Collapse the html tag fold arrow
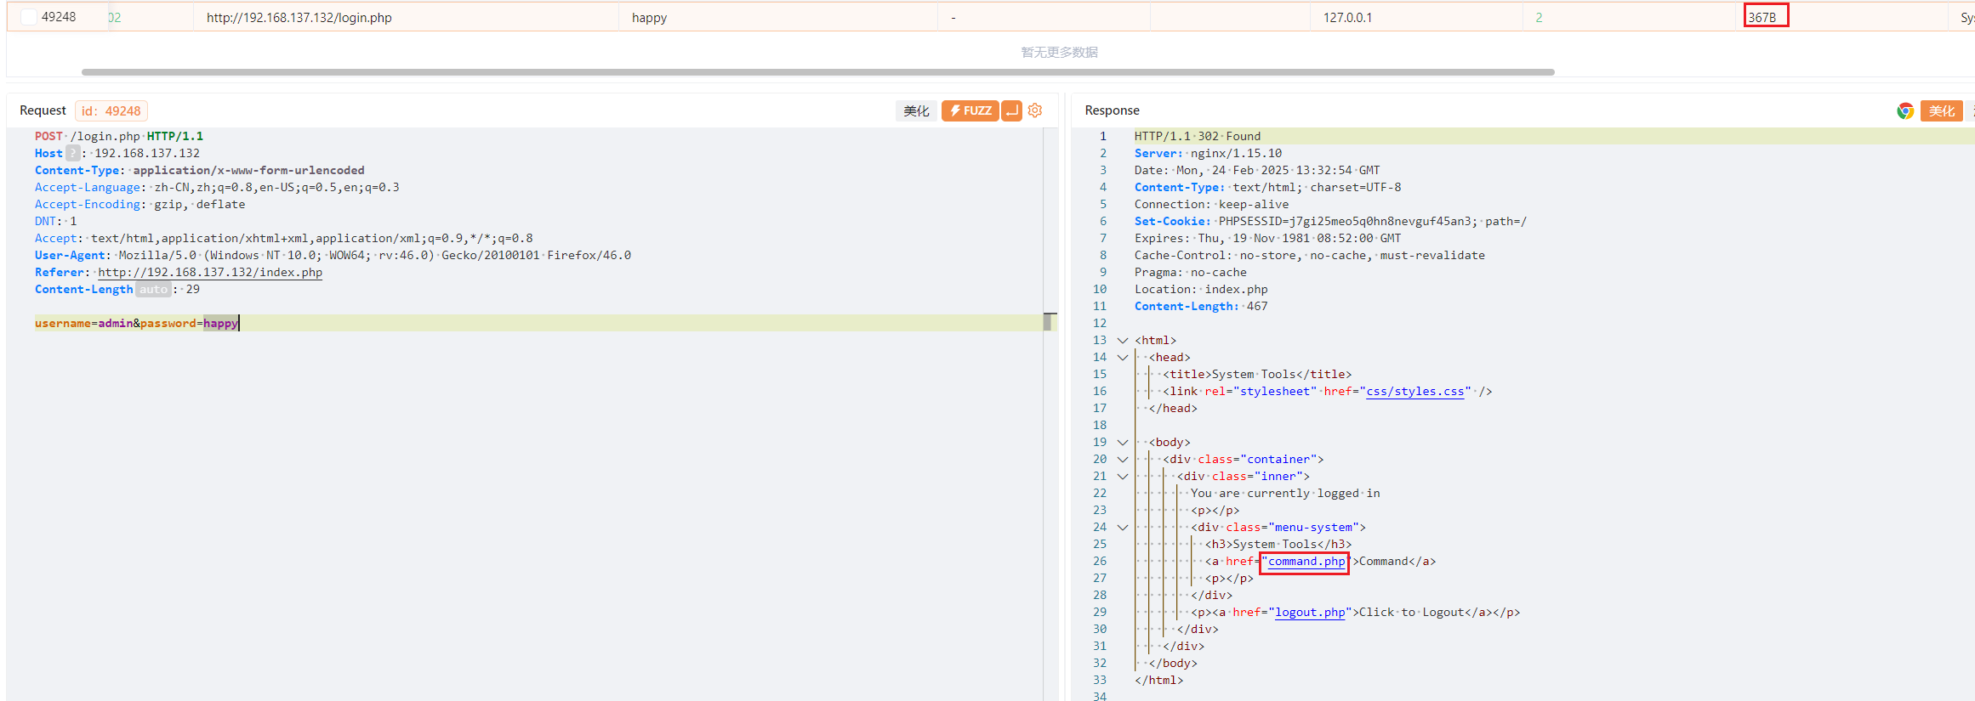This screenshot has height=701, width=1975. click(x=1123, y=340)
